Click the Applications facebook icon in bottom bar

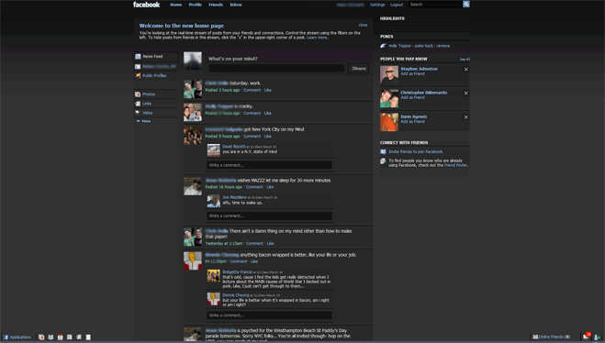tap(6, 337)
